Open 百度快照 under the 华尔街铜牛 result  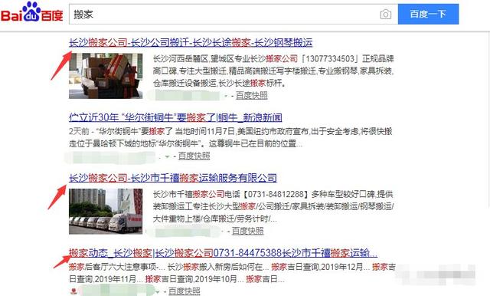(194, 156)
